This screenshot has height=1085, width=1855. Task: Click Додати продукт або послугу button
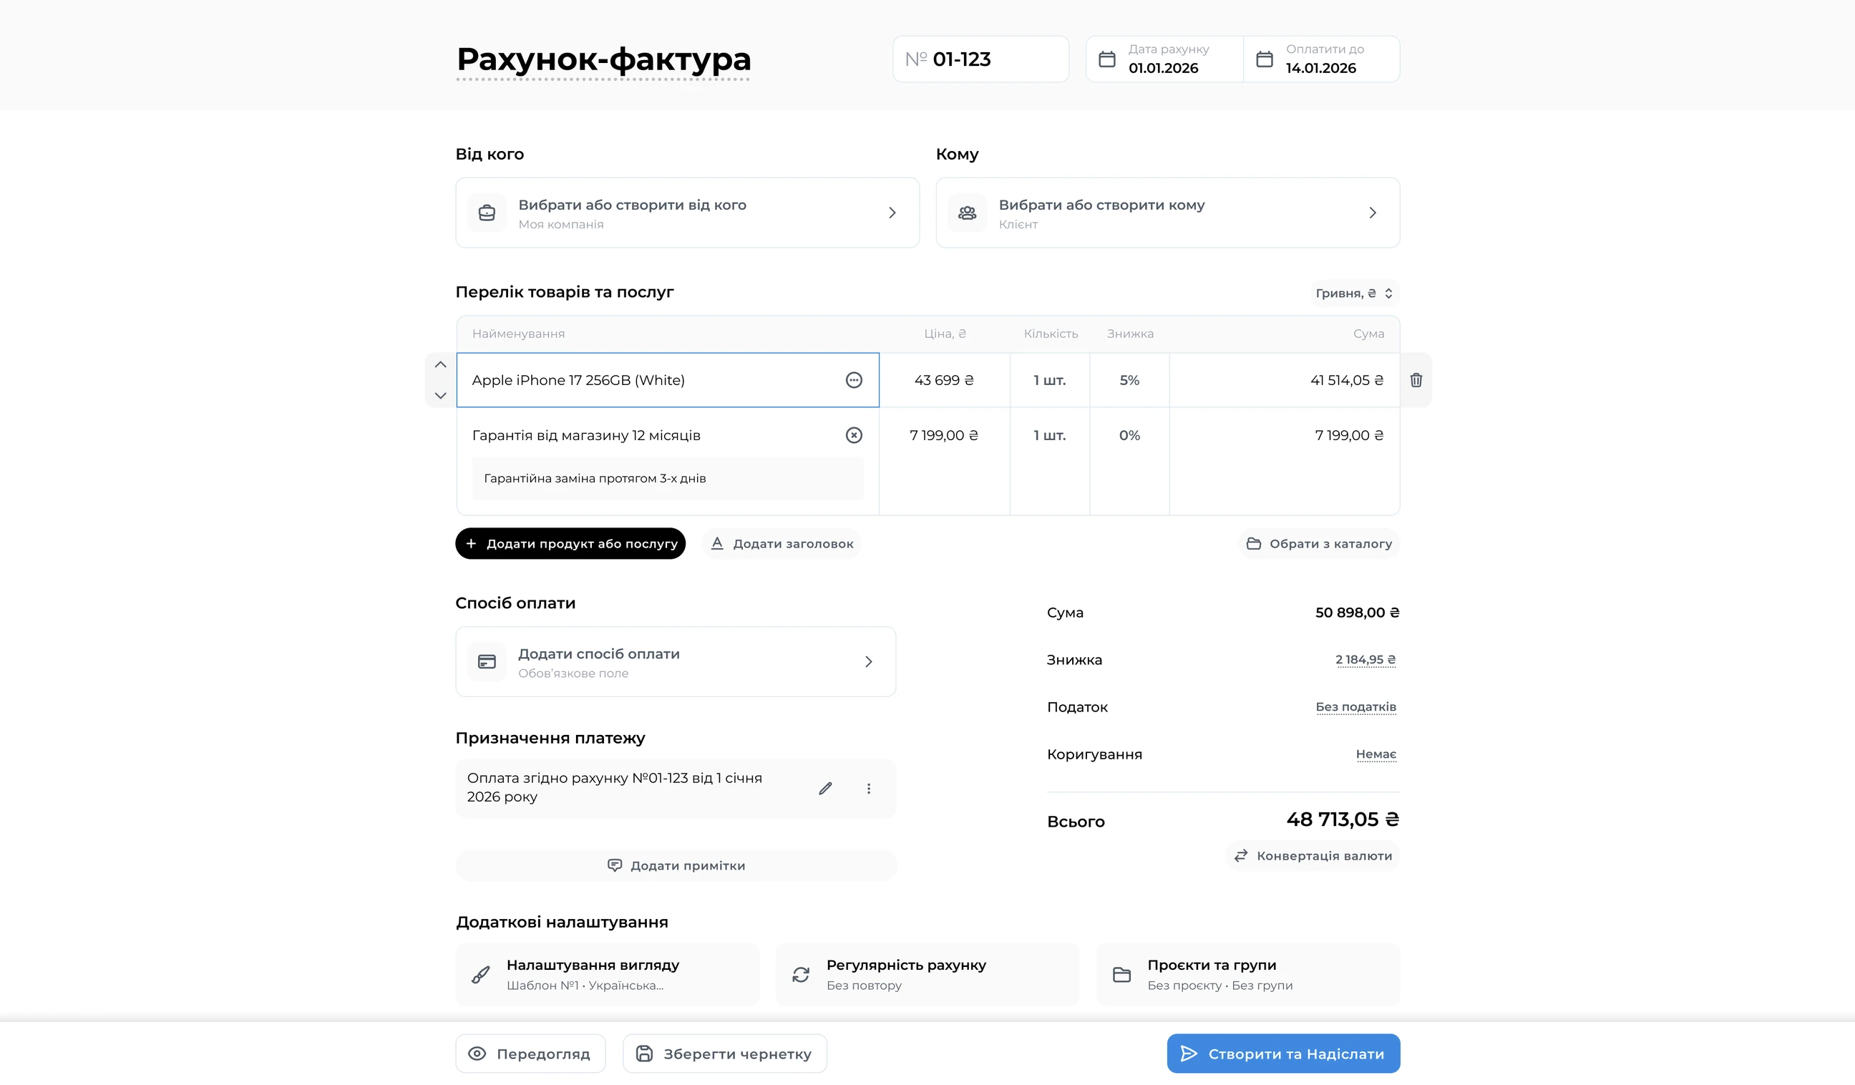pos(570,543)
